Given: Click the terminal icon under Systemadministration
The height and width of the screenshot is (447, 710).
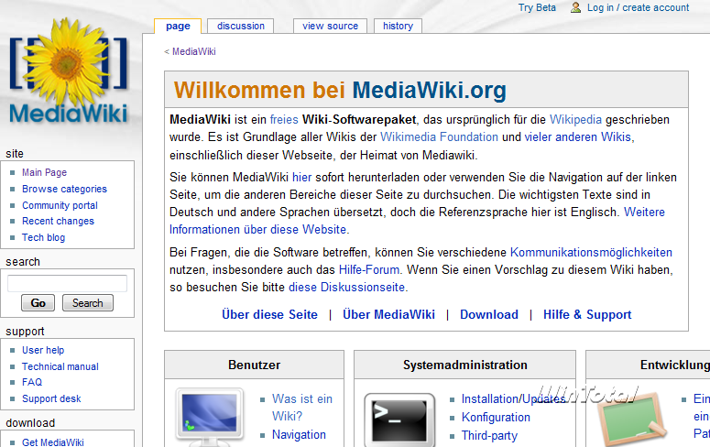Looking at the screenshot, I should [x=399, y=419].
